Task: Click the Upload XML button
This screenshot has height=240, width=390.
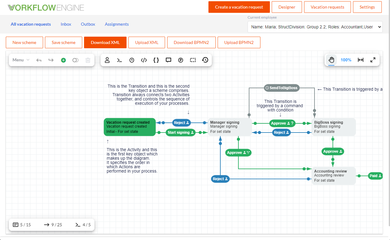Action: 147,42
